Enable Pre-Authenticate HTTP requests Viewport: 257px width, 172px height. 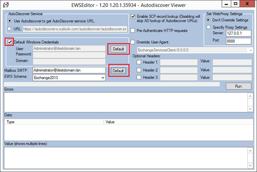pyautogui.click(x=132, y=30)
